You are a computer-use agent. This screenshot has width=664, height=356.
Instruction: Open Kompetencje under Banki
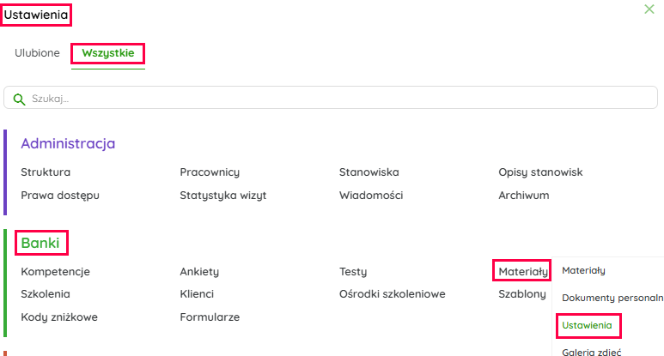click(x=56, y=272)
